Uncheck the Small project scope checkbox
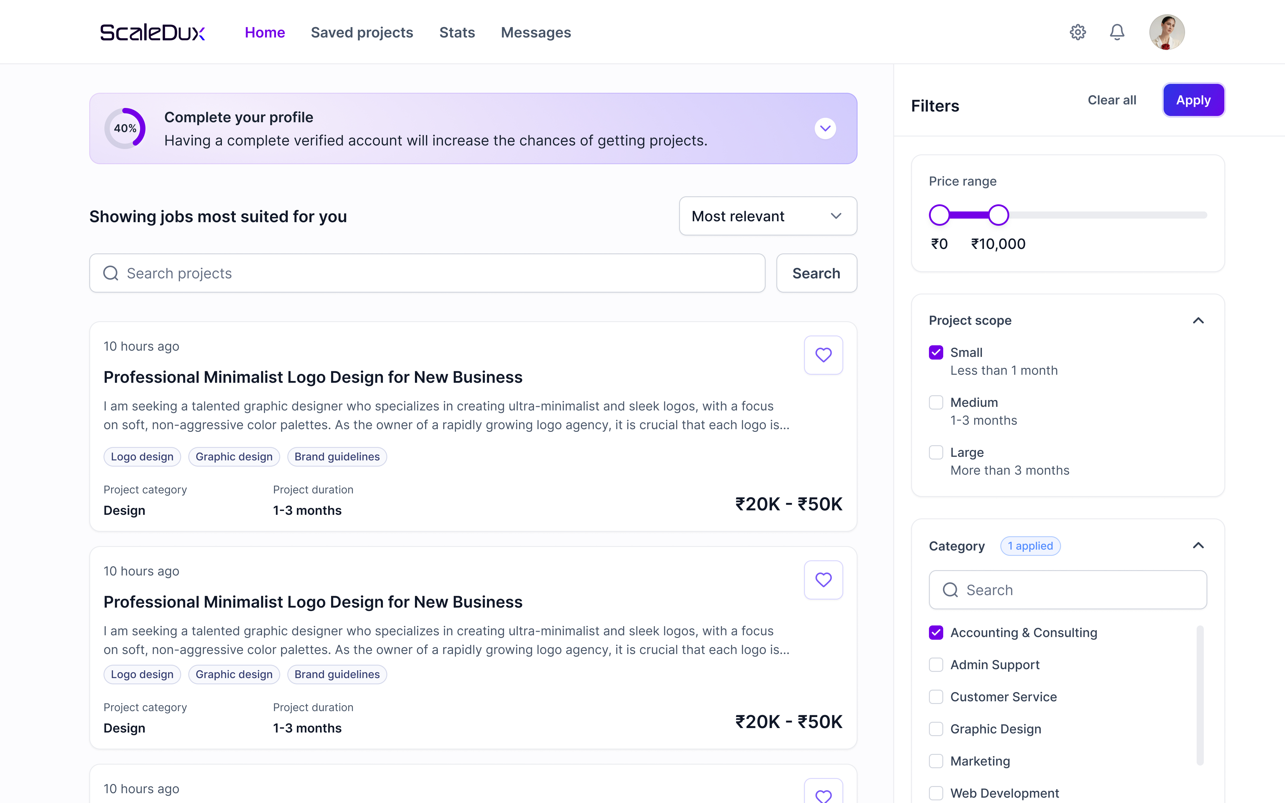1285x803 pixels. click(935, 353)
